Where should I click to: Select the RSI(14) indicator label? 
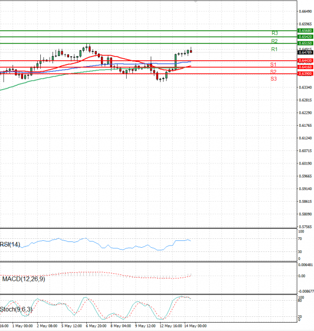[x=10, y=245]
